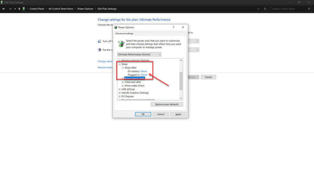Go back using the back arrow
314x170 pixels.
4,9
